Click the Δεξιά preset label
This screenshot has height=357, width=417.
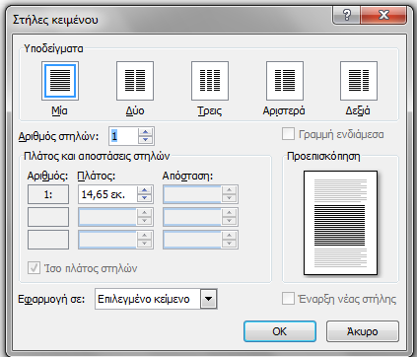pyautogui.click(x=358, y=110)
